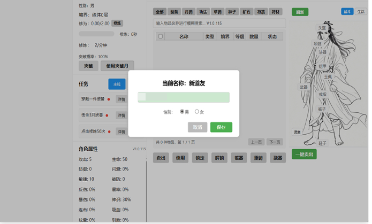The width and height of the screenshot is (372, 224).
Task: Click the green name input field
Action: coord(184,97)
